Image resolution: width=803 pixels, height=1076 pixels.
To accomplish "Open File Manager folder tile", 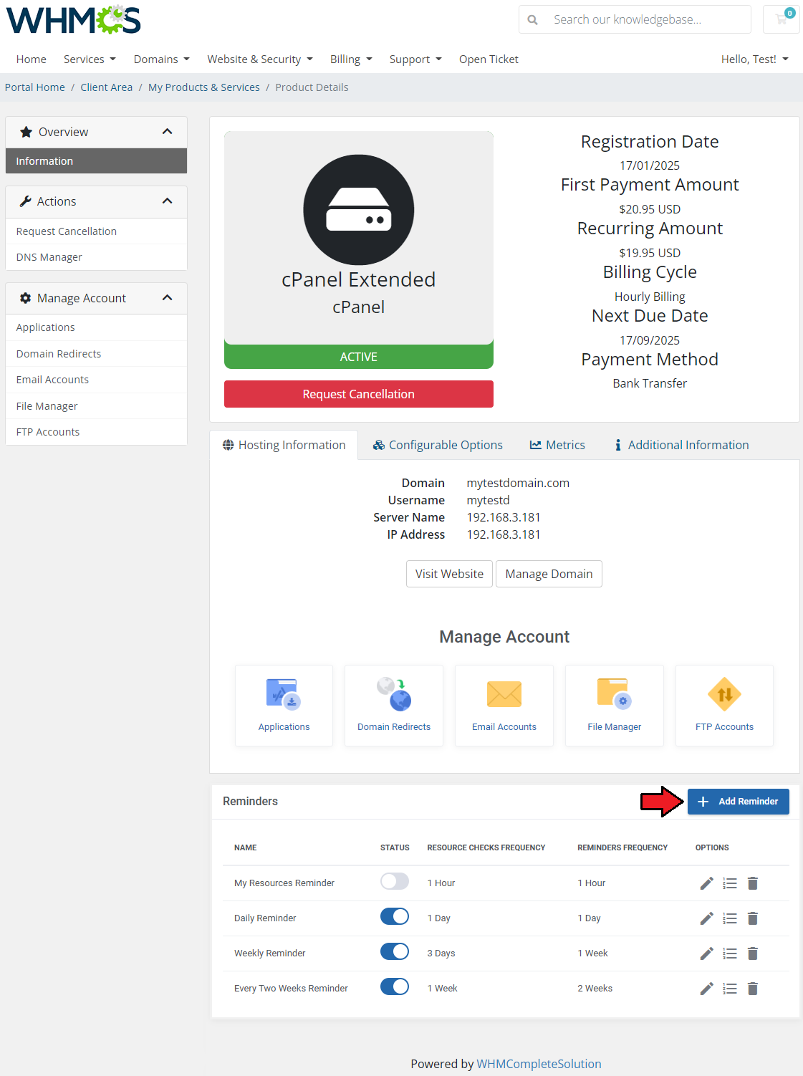I will (x=615, y=706).
